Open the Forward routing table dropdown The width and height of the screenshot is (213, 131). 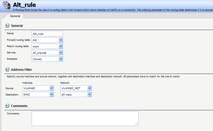coord(61,40)
